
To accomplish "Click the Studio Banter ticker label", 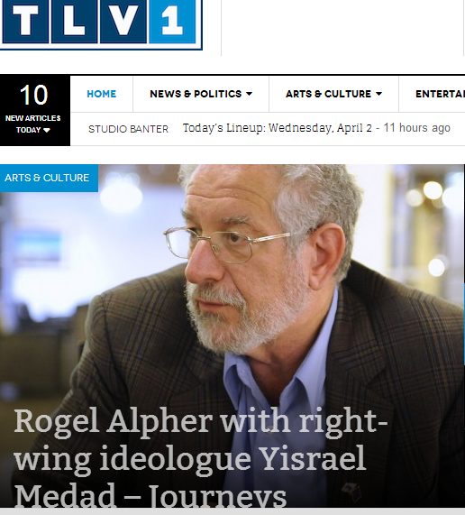I will (128, 129).
